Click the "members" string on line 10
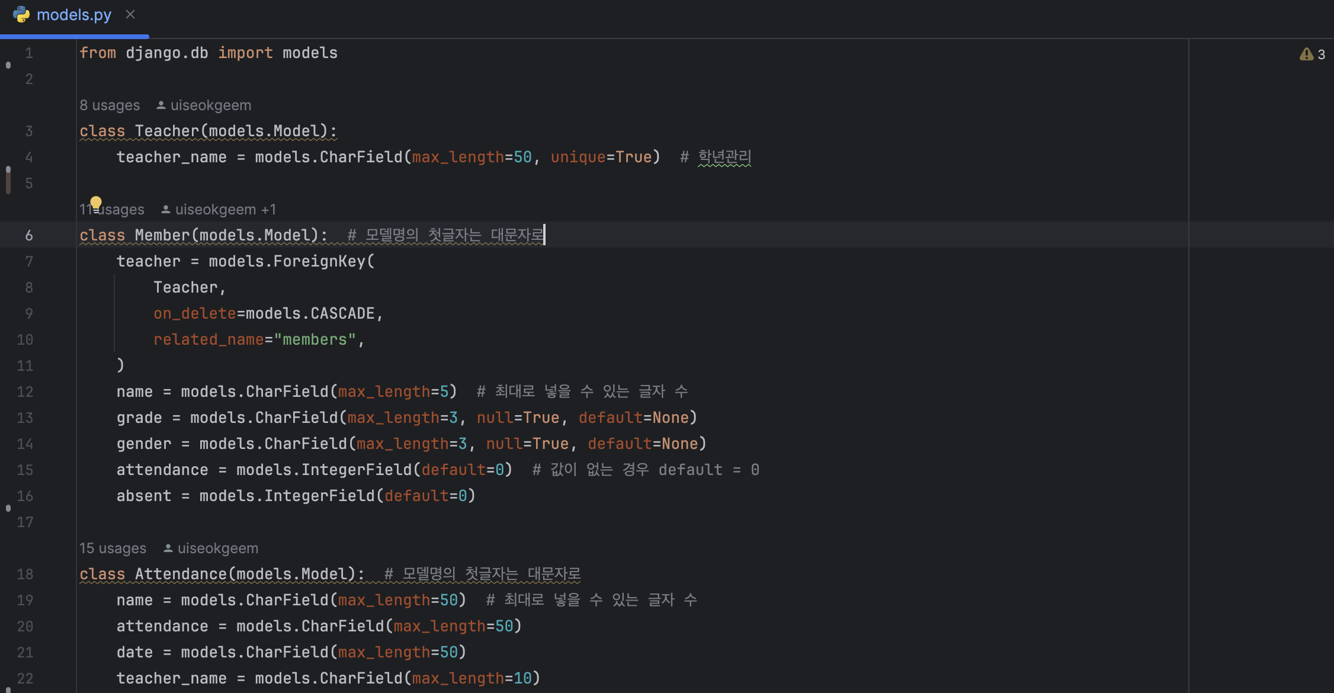The width and height of the screenshot is (1334, 693). [315, 340]
